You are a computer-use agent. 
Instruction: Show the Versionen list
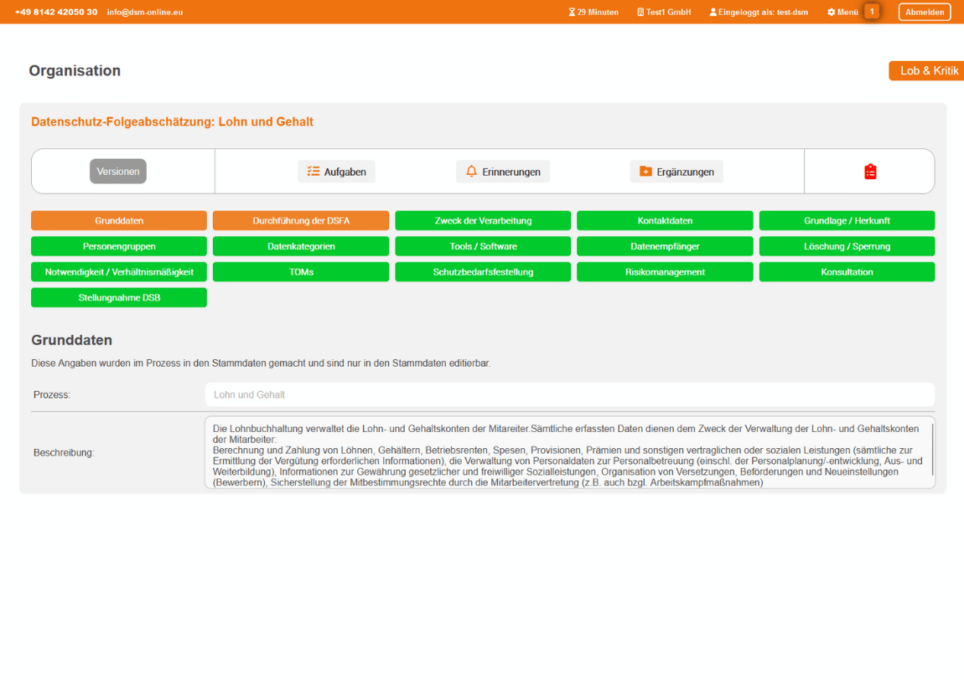[x=118, y=172]
